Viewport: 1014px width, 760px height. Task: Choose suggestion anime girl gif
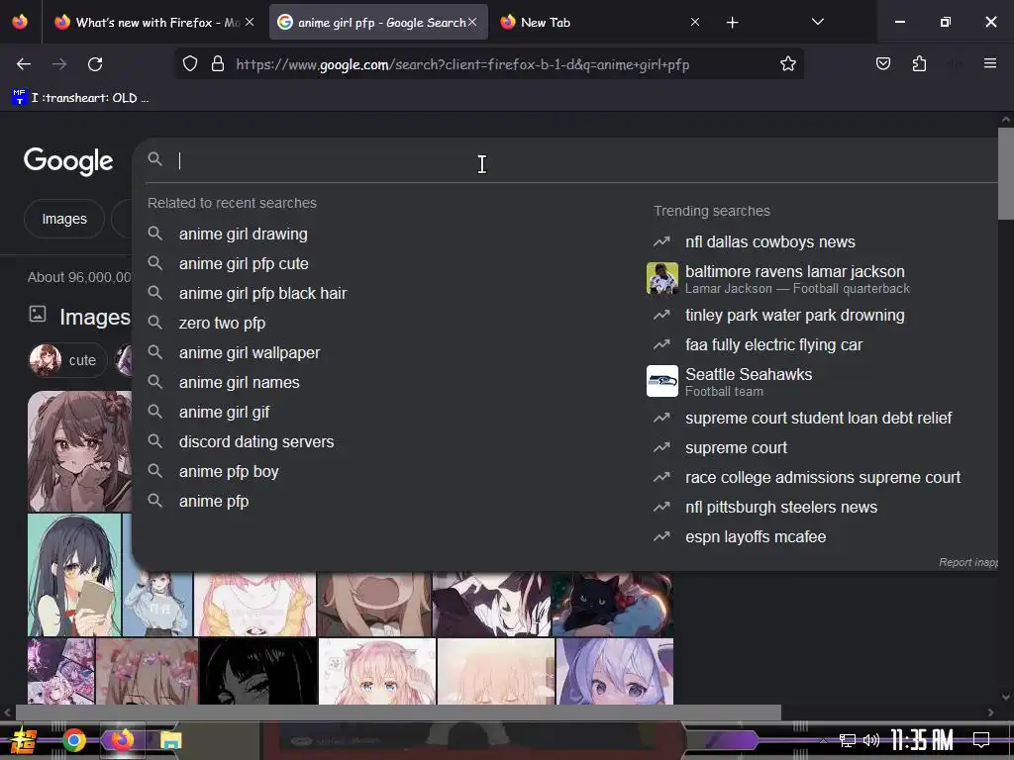tap(225, 413)
